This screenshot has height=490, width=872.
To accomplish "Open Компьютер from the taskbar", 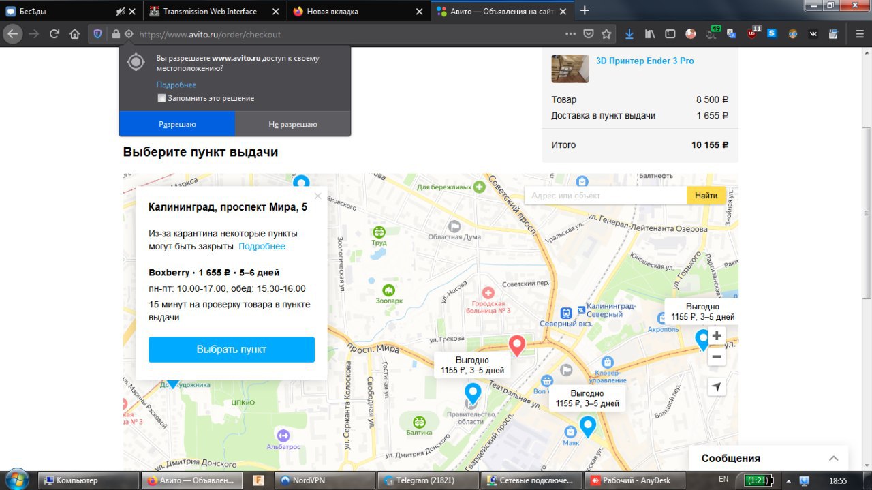I will [88, 480].
